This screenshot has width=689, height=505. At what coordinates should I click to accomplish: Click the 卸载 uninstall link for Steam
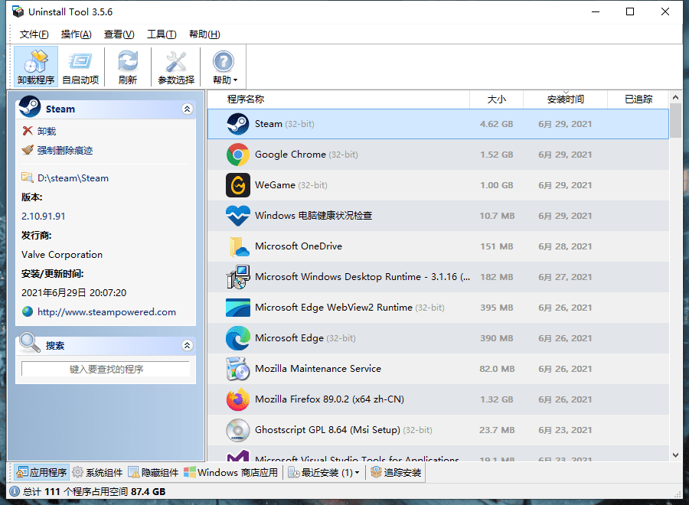pos(47,132)
